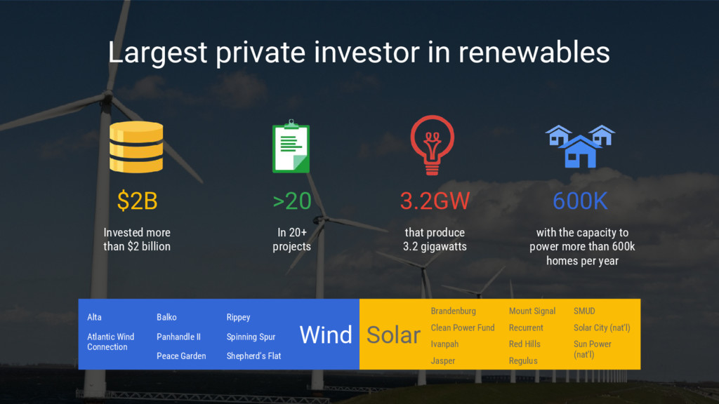Viewport: 719px width, 404px height.
Task: Click 'Clean Power Fund' project name
Action: click(x=463, y=328)
